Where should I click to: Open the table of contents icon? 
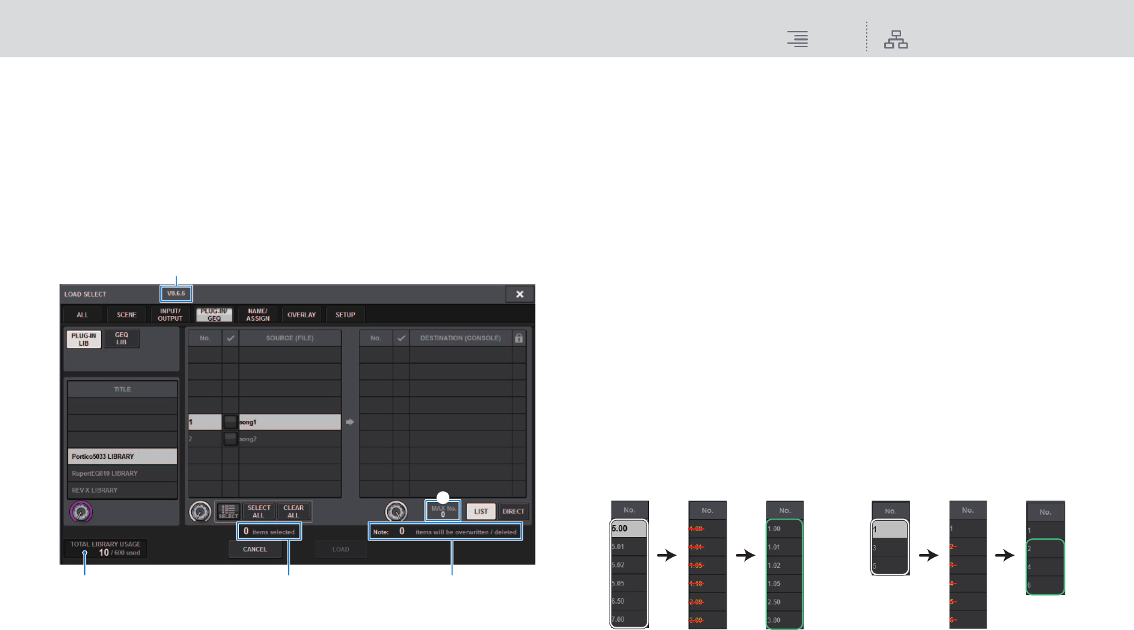pos(798,39)
